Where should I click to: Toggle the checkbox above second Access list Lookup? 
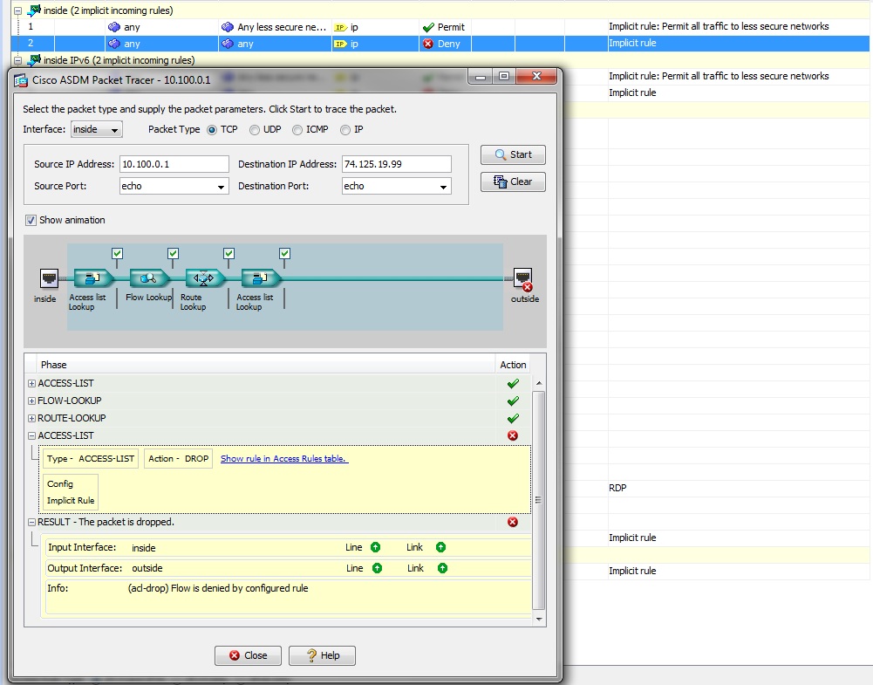pos(284,253)
